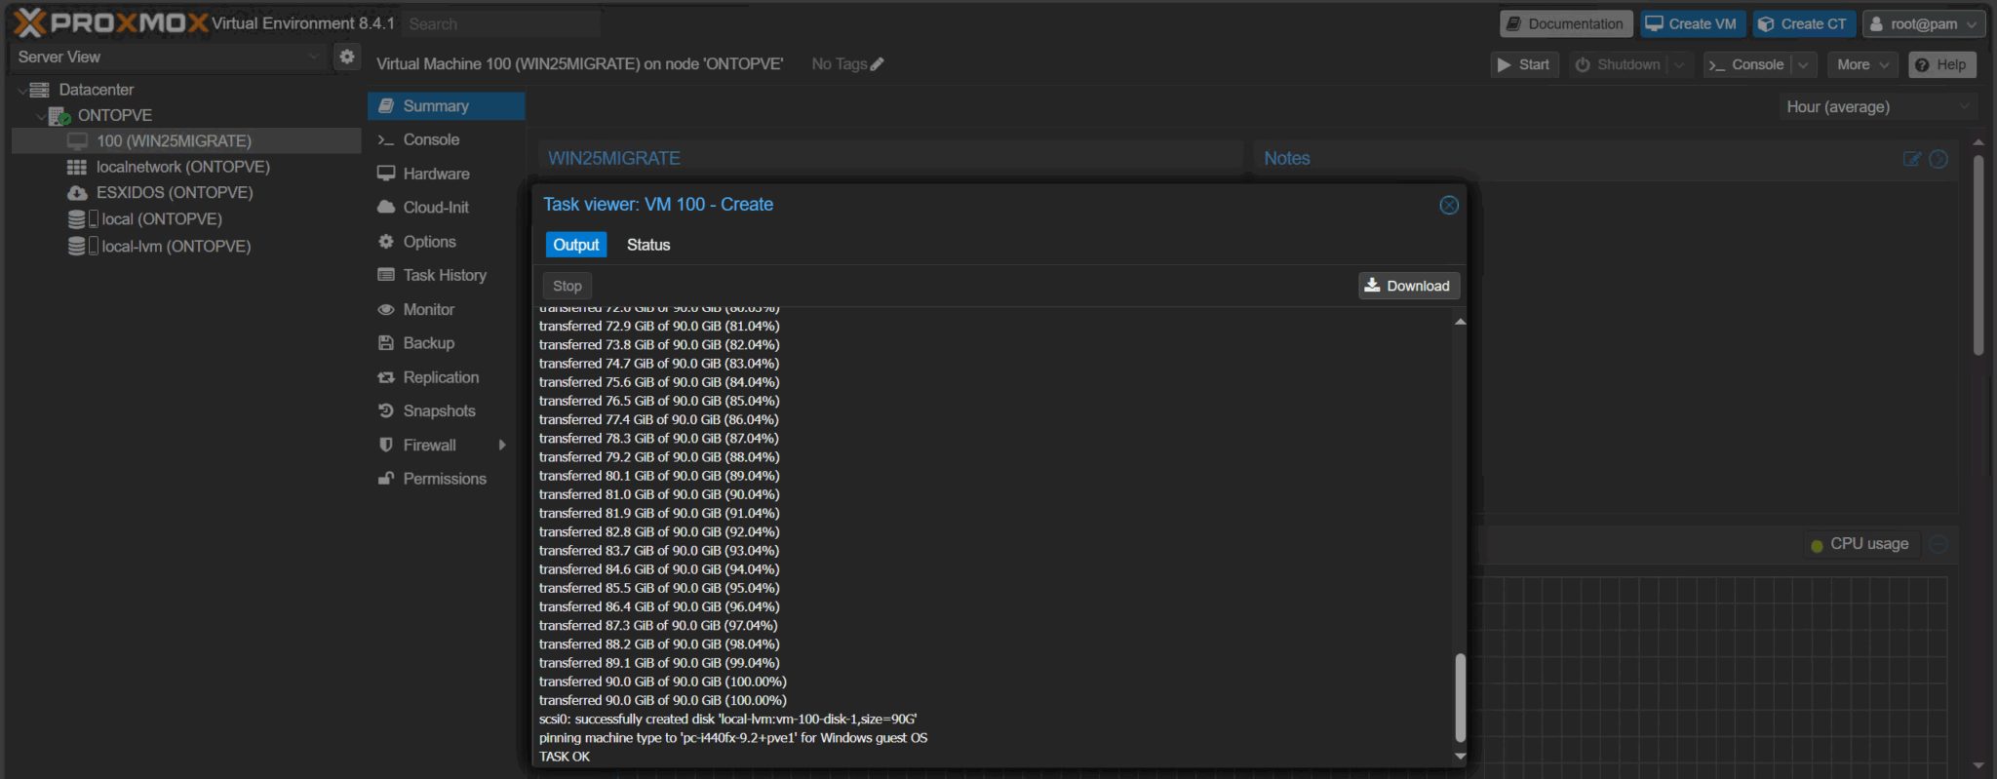This screenshot has width=1997, height=779.
Task: Open the Server View settings gear
Action: click(x=347, y=57)
